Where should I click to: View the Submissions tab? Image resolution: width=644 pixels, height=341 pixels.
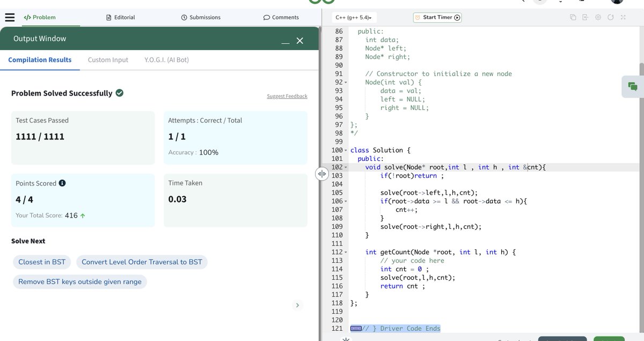click(201, 17)
